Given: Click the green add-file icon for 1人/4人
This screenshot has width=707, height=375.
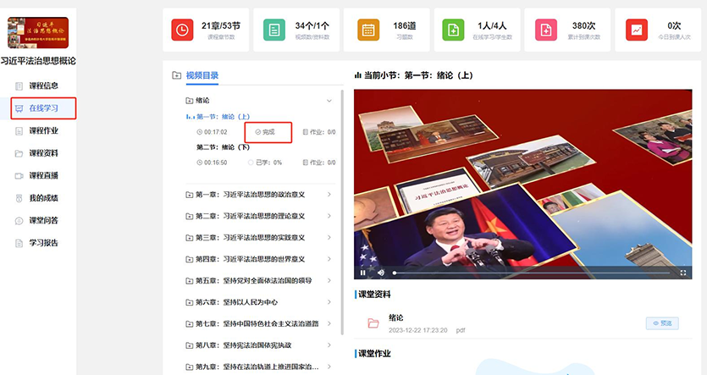Looking at the screenshot, I should (453, 30).
